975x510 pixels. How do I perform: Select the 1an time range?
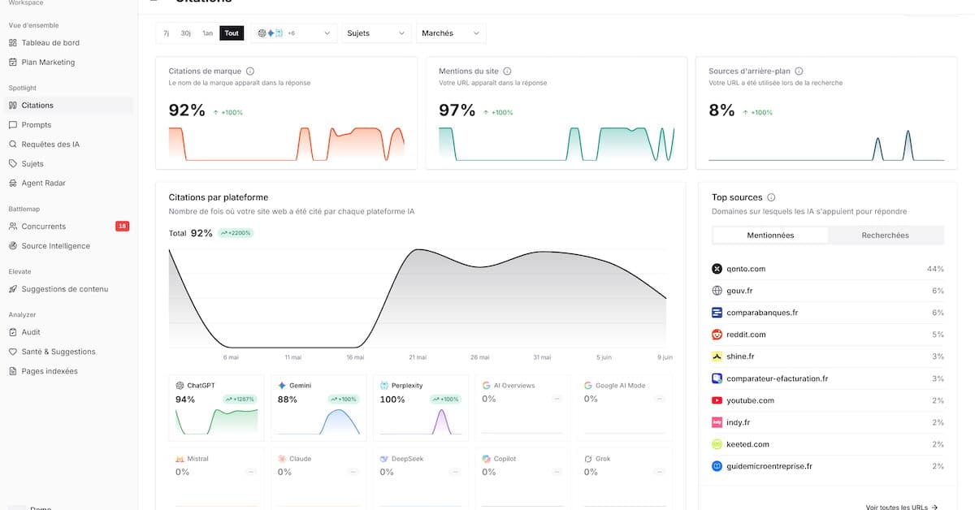[x=208, y=33]
